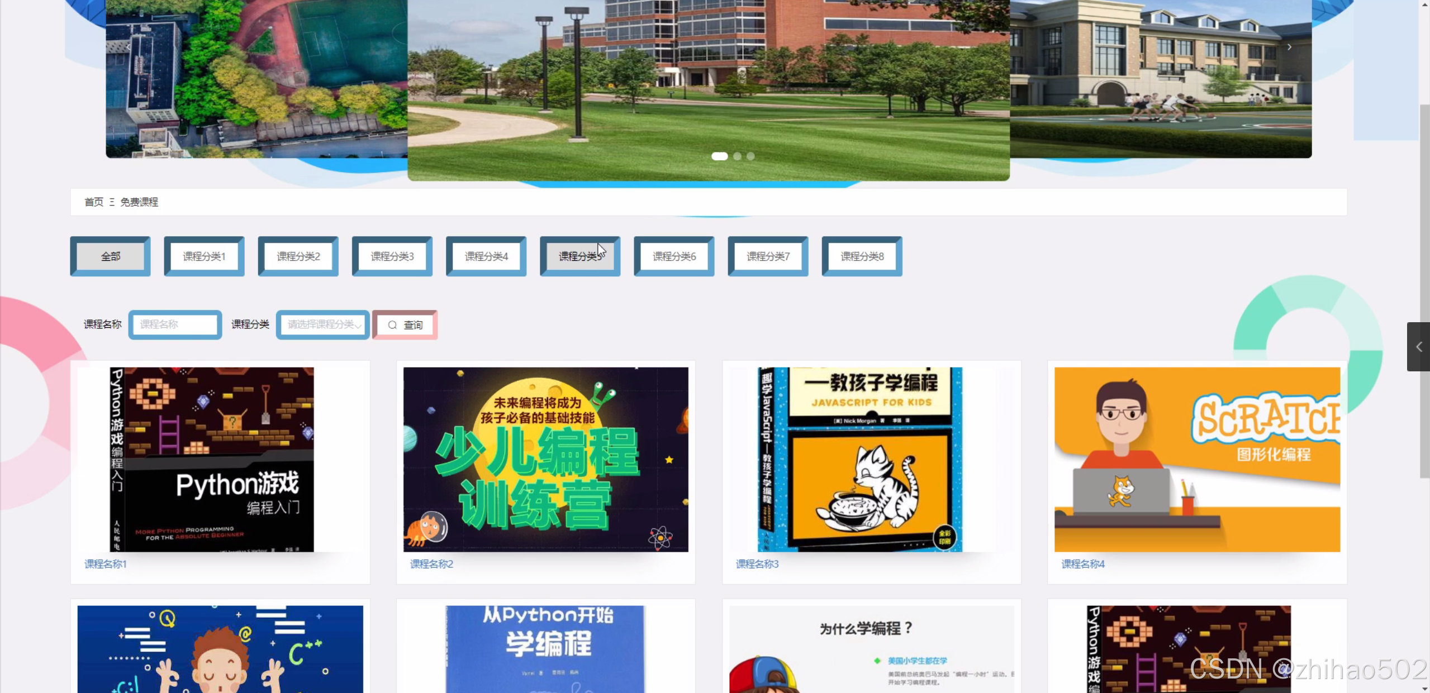Click the 查询 search button
Image resolution: width=1430 pixels, height=693 pixels.
tap(405, 325)
